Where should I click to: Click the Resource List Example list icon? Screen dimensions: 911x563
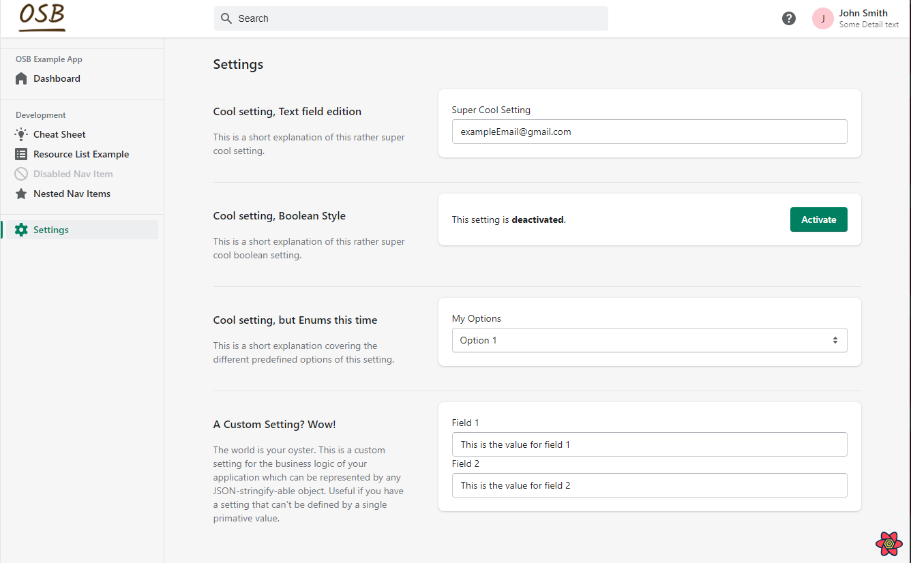tap(21, 154)
